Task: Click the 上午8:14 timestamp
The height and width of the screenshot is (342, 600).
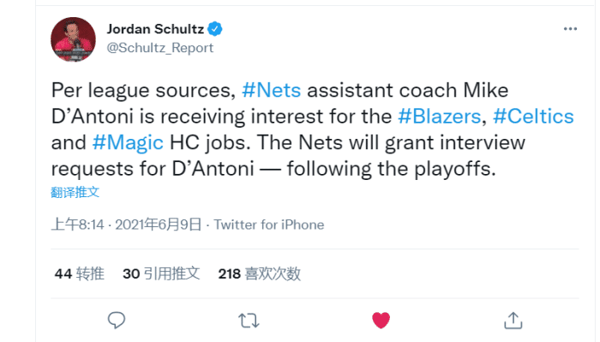Action: tap(78, 225)
